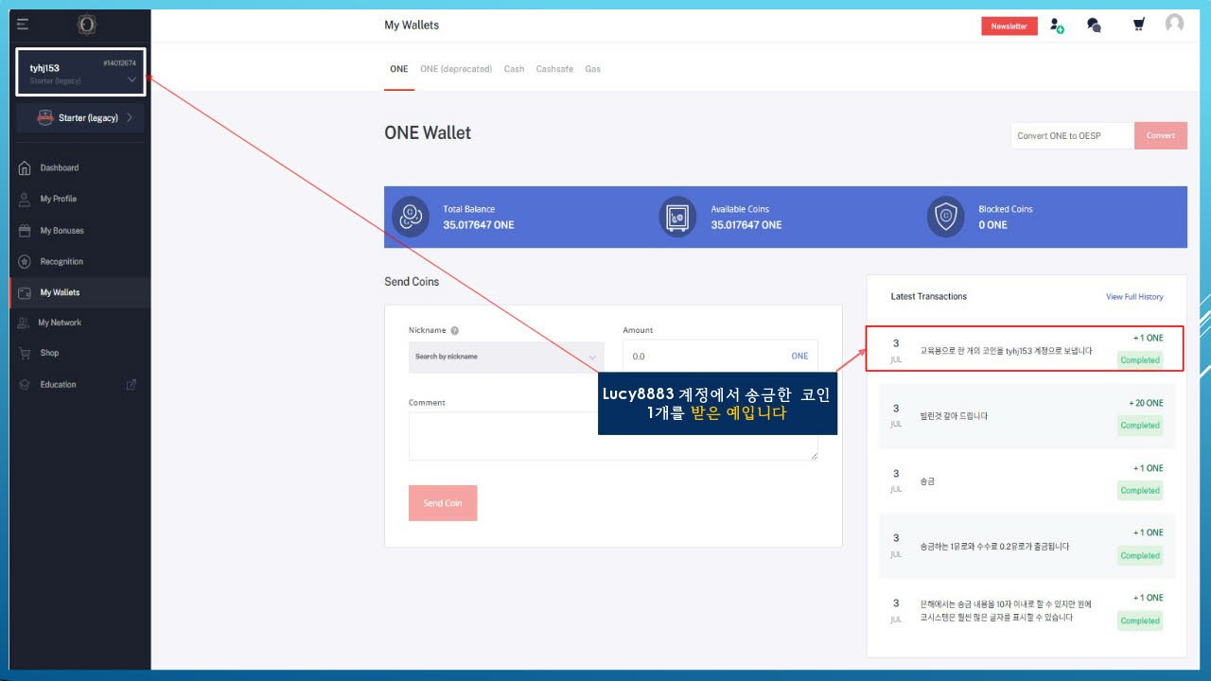Expand the Starter (legacy) package panel

coord(80,117)
